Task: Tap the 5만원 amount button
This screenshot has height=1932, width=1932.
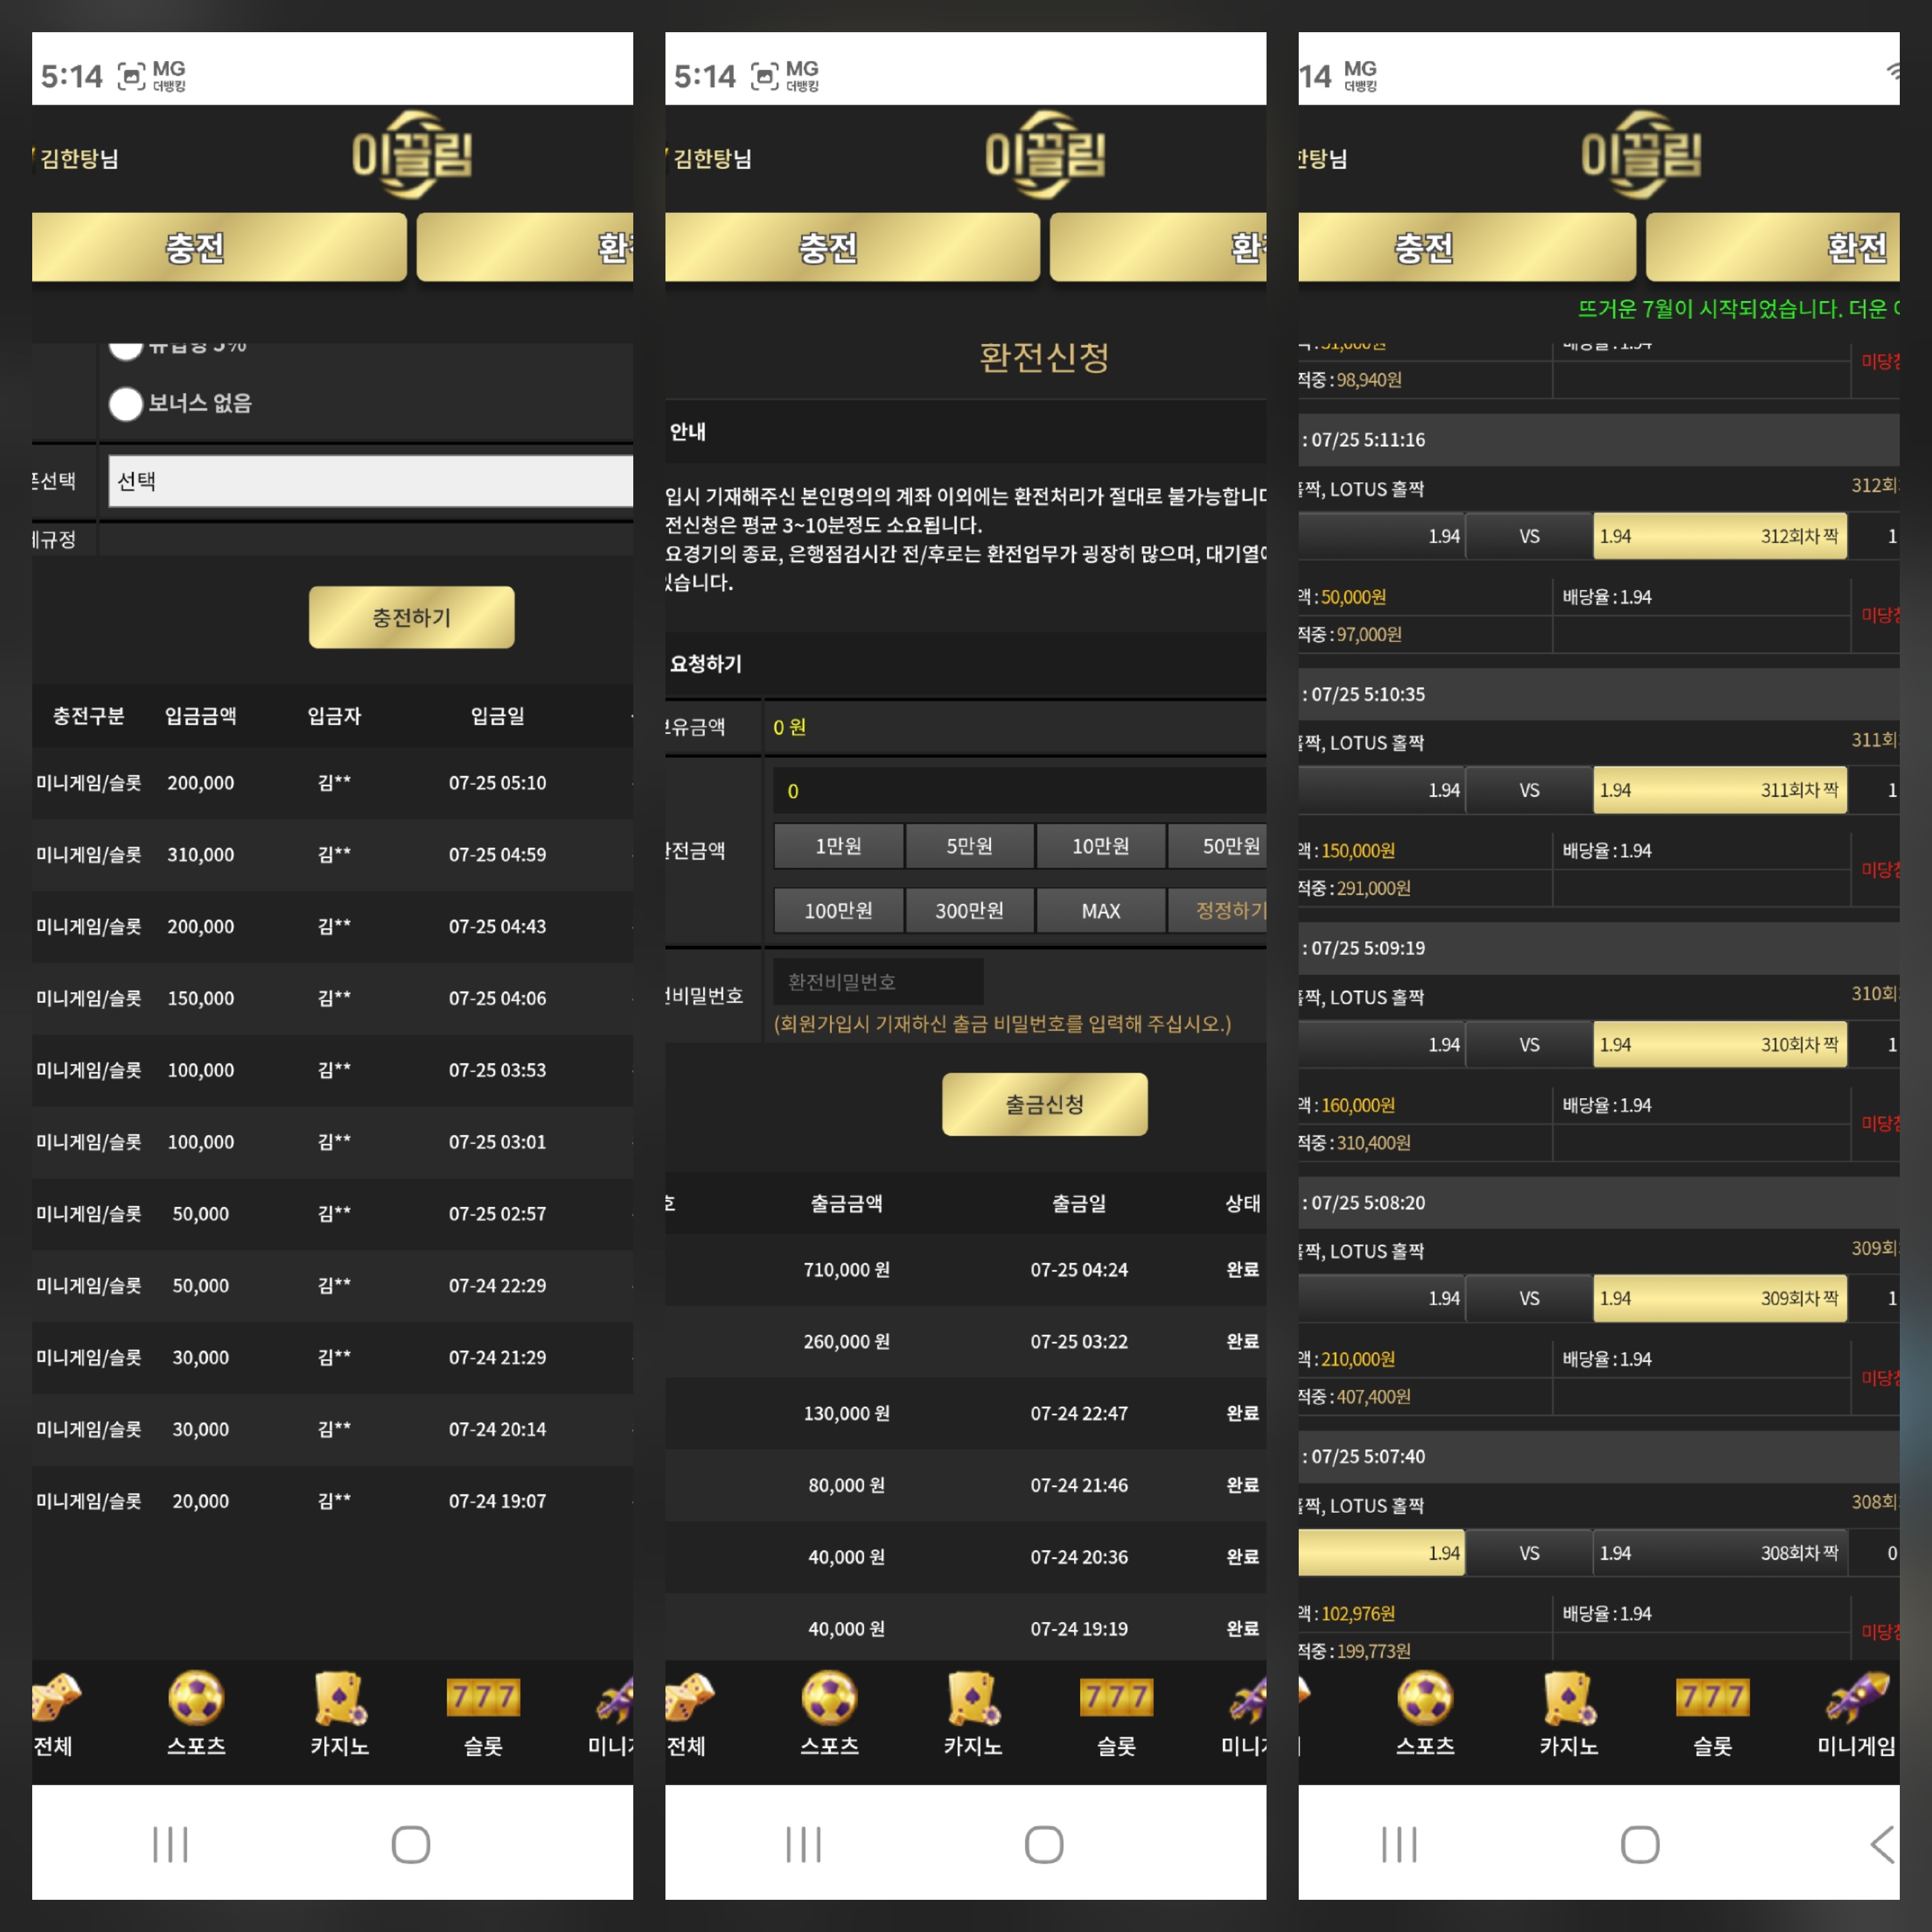Action: point(969,846)
